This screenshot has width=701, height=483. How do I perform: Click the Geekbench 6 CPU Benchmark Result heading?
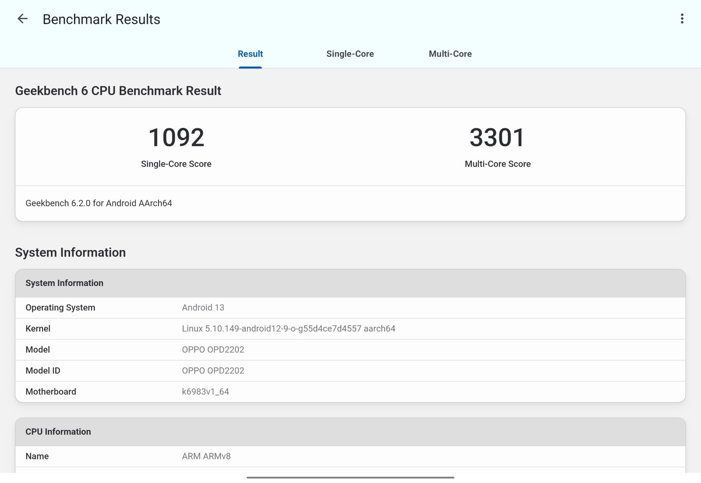(118, 91)
